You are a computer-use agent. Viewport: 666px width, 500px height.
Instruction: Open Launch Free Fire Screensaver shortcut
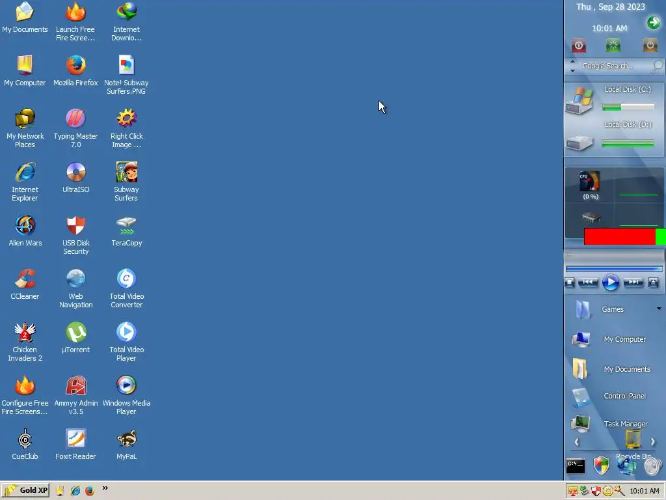click(75, 21)
